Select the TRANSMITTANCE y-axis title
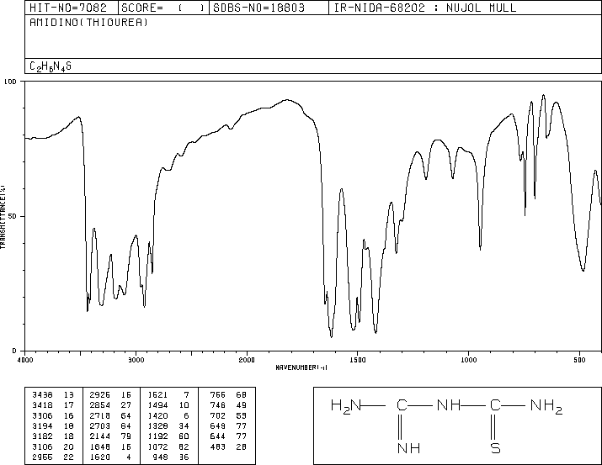 [3, 217]
